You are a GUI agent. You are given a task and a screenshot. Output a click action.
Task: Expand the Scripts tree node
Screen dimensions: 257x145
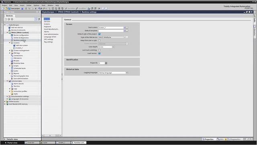10,66
